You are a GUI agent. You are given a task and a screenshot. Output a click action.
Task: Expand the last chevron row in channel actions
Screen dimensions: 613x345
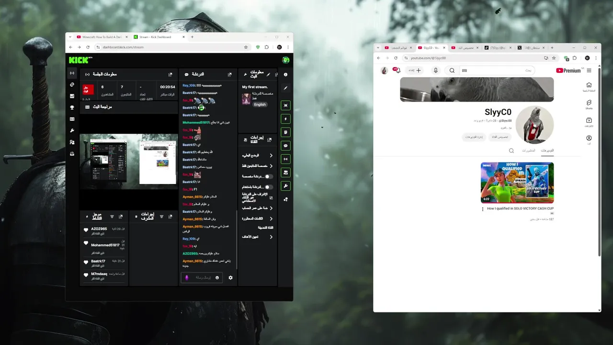(x=271, y=237)
